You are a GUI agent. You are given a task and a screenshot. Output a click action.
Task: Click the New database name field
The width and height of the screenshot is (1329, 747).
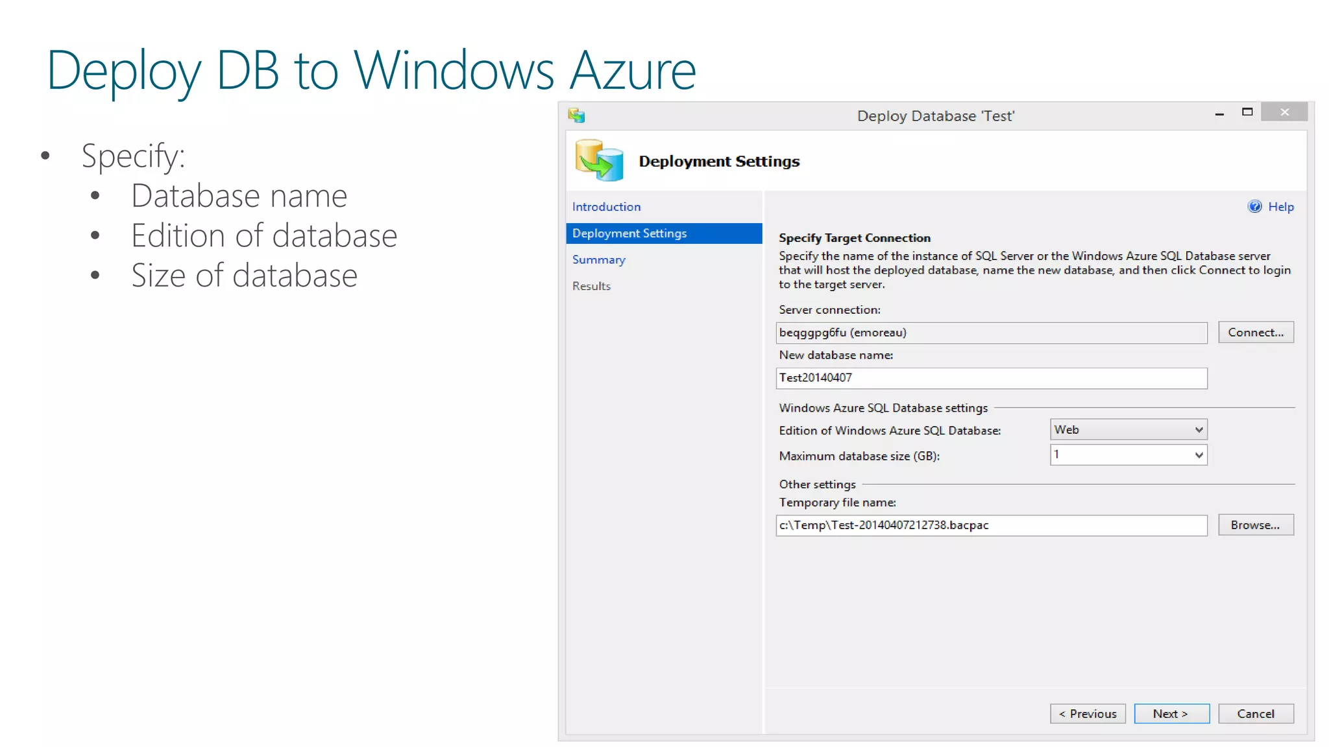point(992,378)
